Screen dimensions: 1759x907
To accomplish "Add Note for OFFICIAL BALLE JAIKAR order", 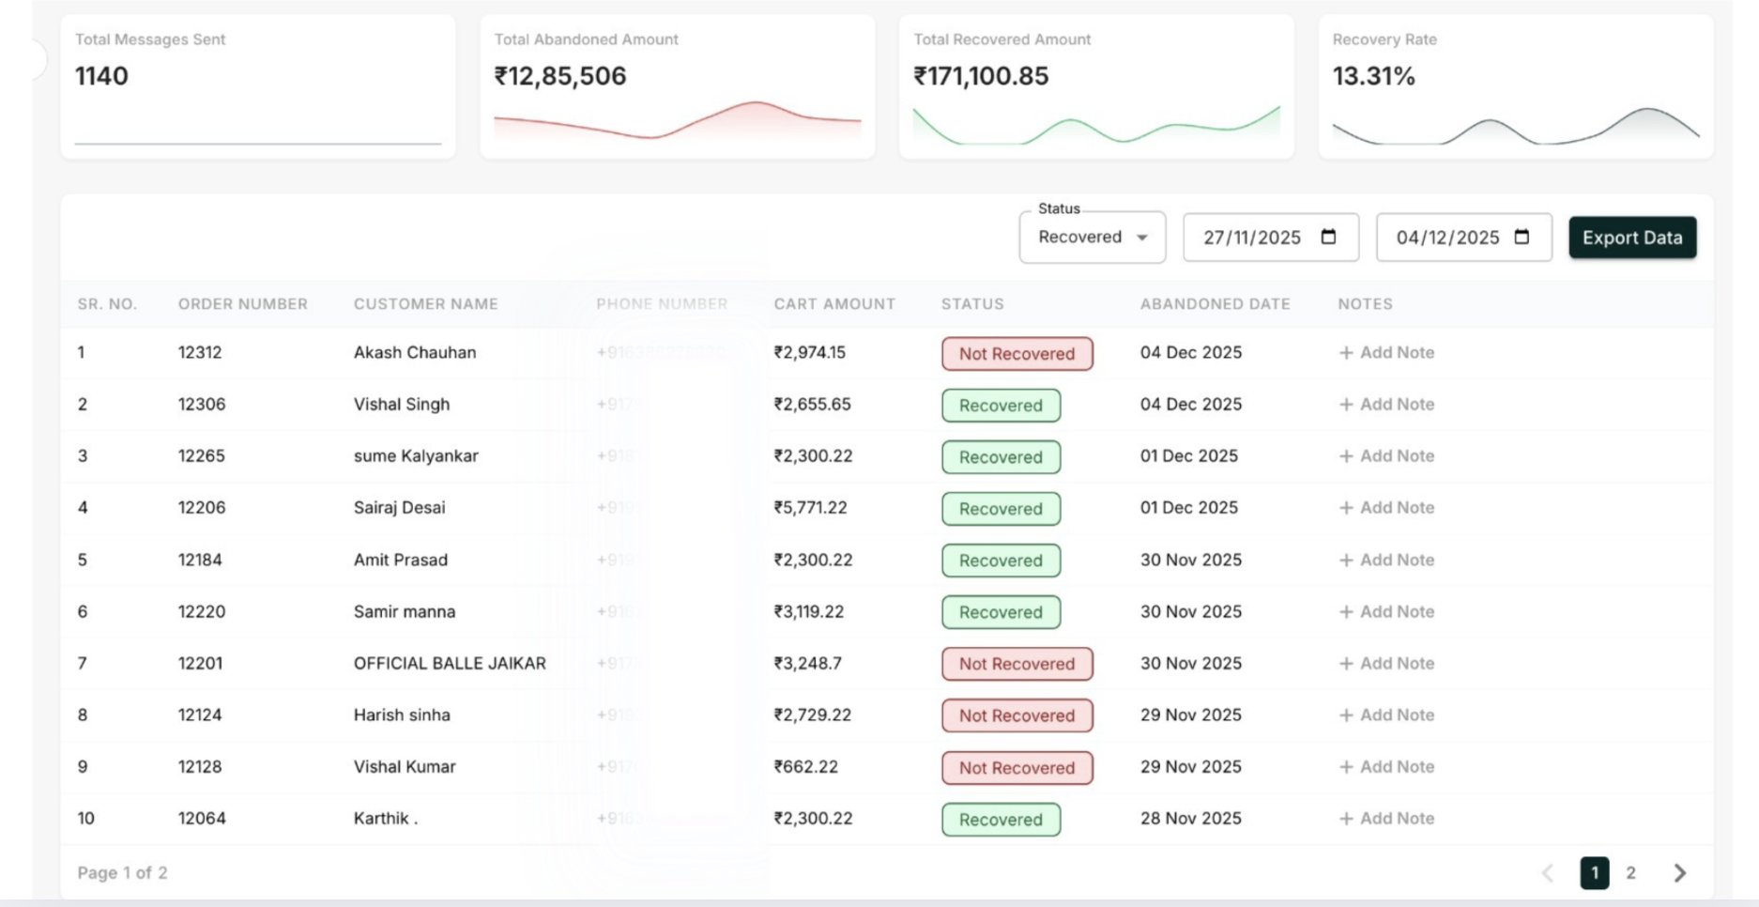I will 1396,664.
